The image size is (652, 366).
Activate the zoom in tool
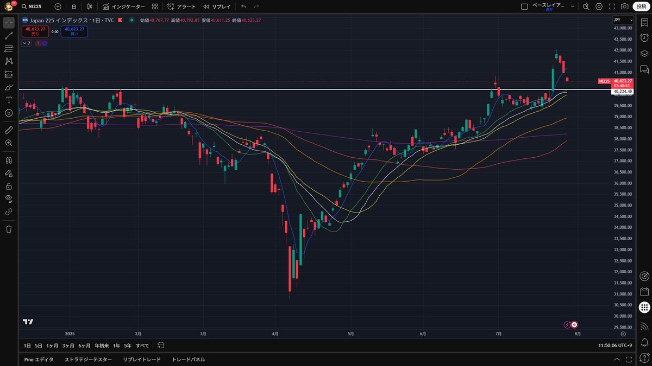click(9, 143)
